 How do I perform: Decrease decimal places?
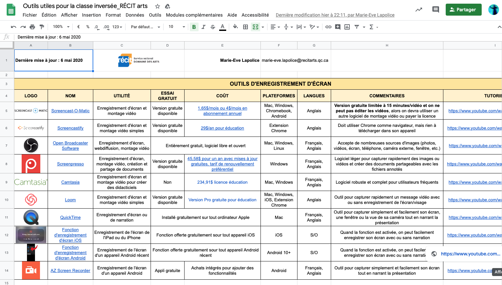pyautogui.click(x=97, y=27)
